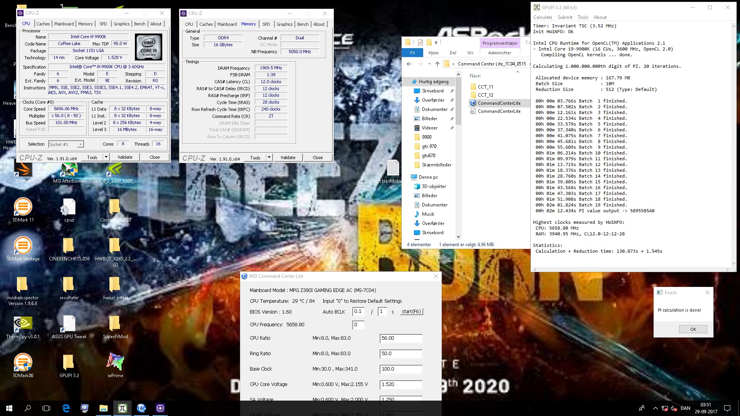This screenshot has height=416, width=740.
Task: Open the cpuz desktop file icon
Action: click(69, 210)
